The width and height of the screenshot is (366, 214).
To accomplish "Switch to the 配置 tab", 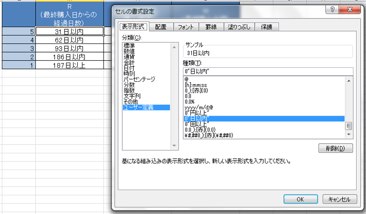I will pos(161,27).
